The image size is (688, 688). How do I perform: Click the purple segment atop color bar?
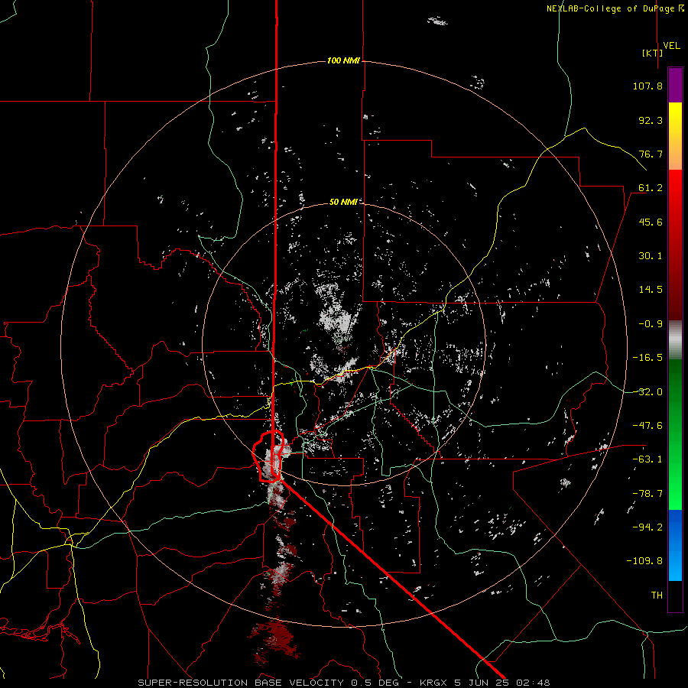675,85
